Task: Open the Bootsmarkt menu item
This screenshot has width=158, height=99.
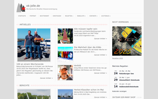Action: (x=45, y=16)
